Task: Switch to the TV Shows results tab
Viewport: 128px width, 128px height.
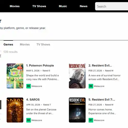Action: point(43,45)
